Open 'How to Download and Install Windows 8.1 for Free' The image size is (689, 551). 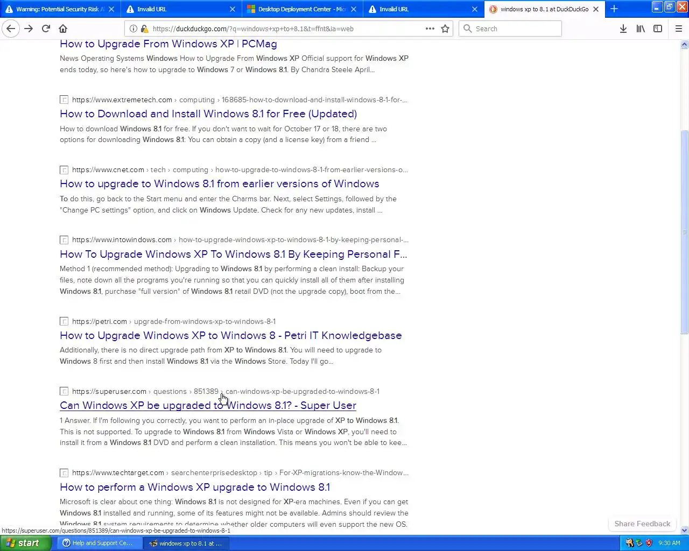pyautogui.click(x=208, y=114)
